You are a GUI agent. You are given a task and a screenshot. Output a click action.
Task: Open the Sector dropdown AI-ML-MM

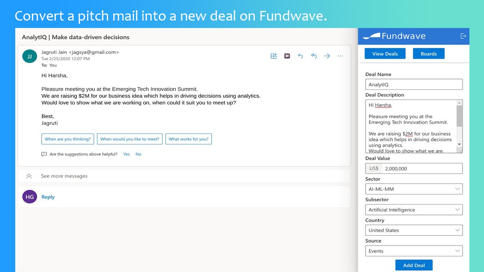pyautogui.click(x=414, y=189)
